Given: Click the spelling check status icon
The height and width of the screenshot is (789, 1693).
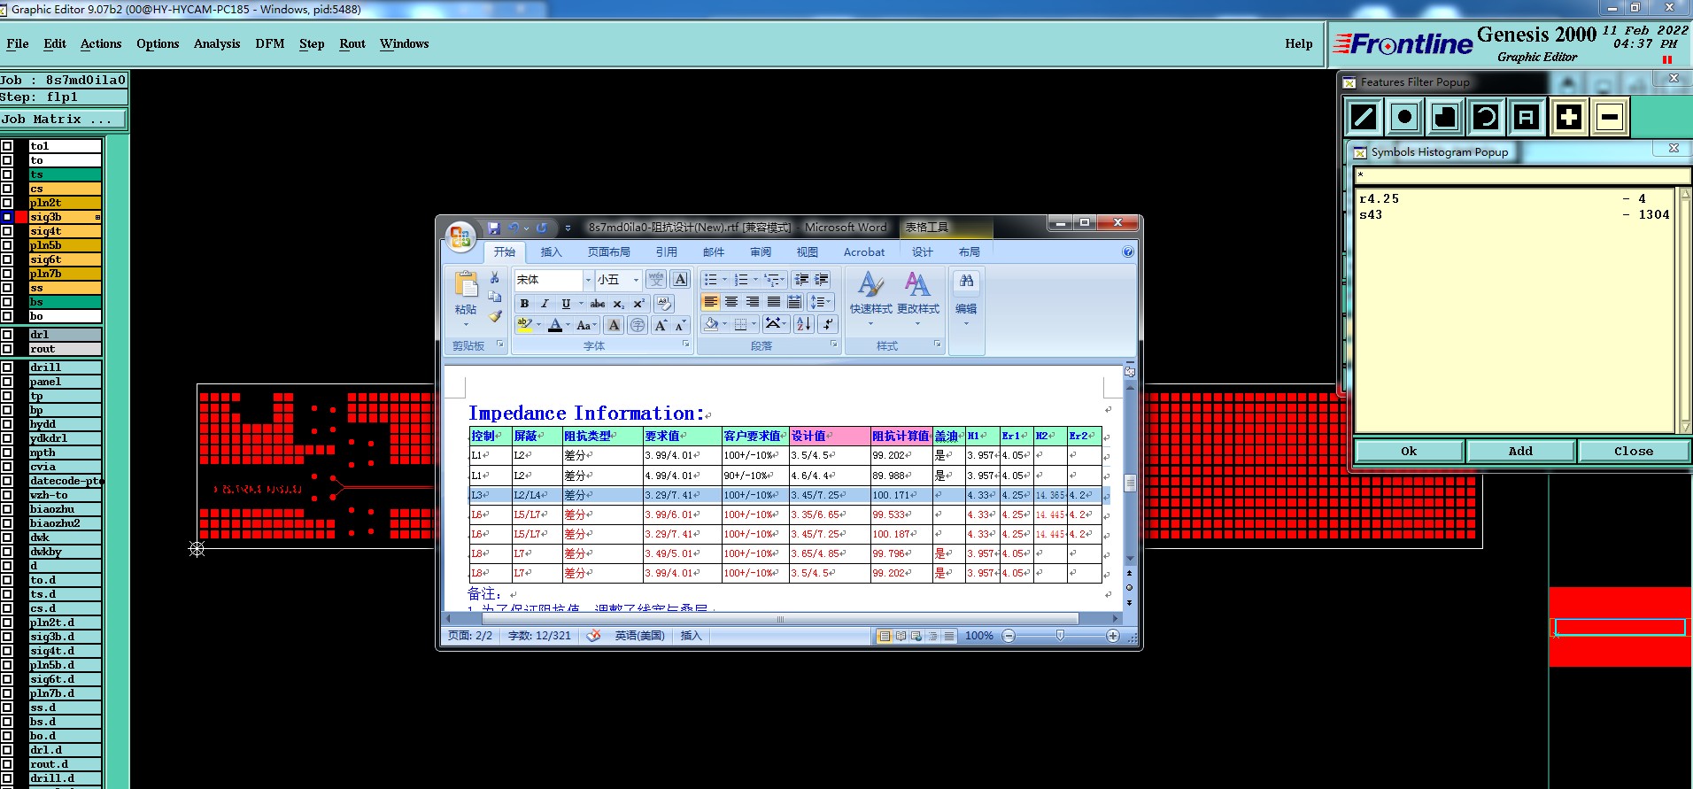Looking at the screenshot, I should tap(593, 636).
